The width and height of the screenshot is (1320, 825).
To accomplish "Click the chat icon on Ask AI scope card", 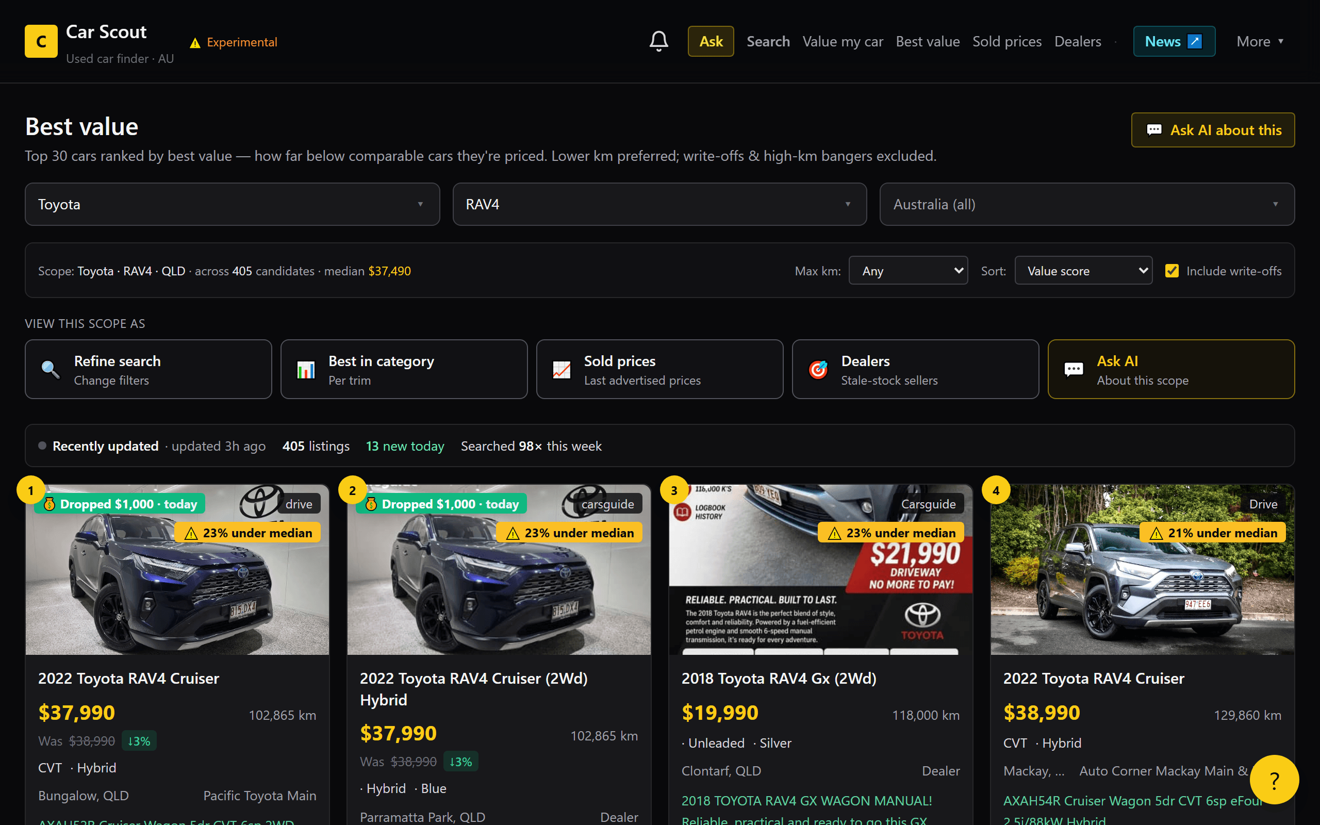I will [x=1074, y=369].
